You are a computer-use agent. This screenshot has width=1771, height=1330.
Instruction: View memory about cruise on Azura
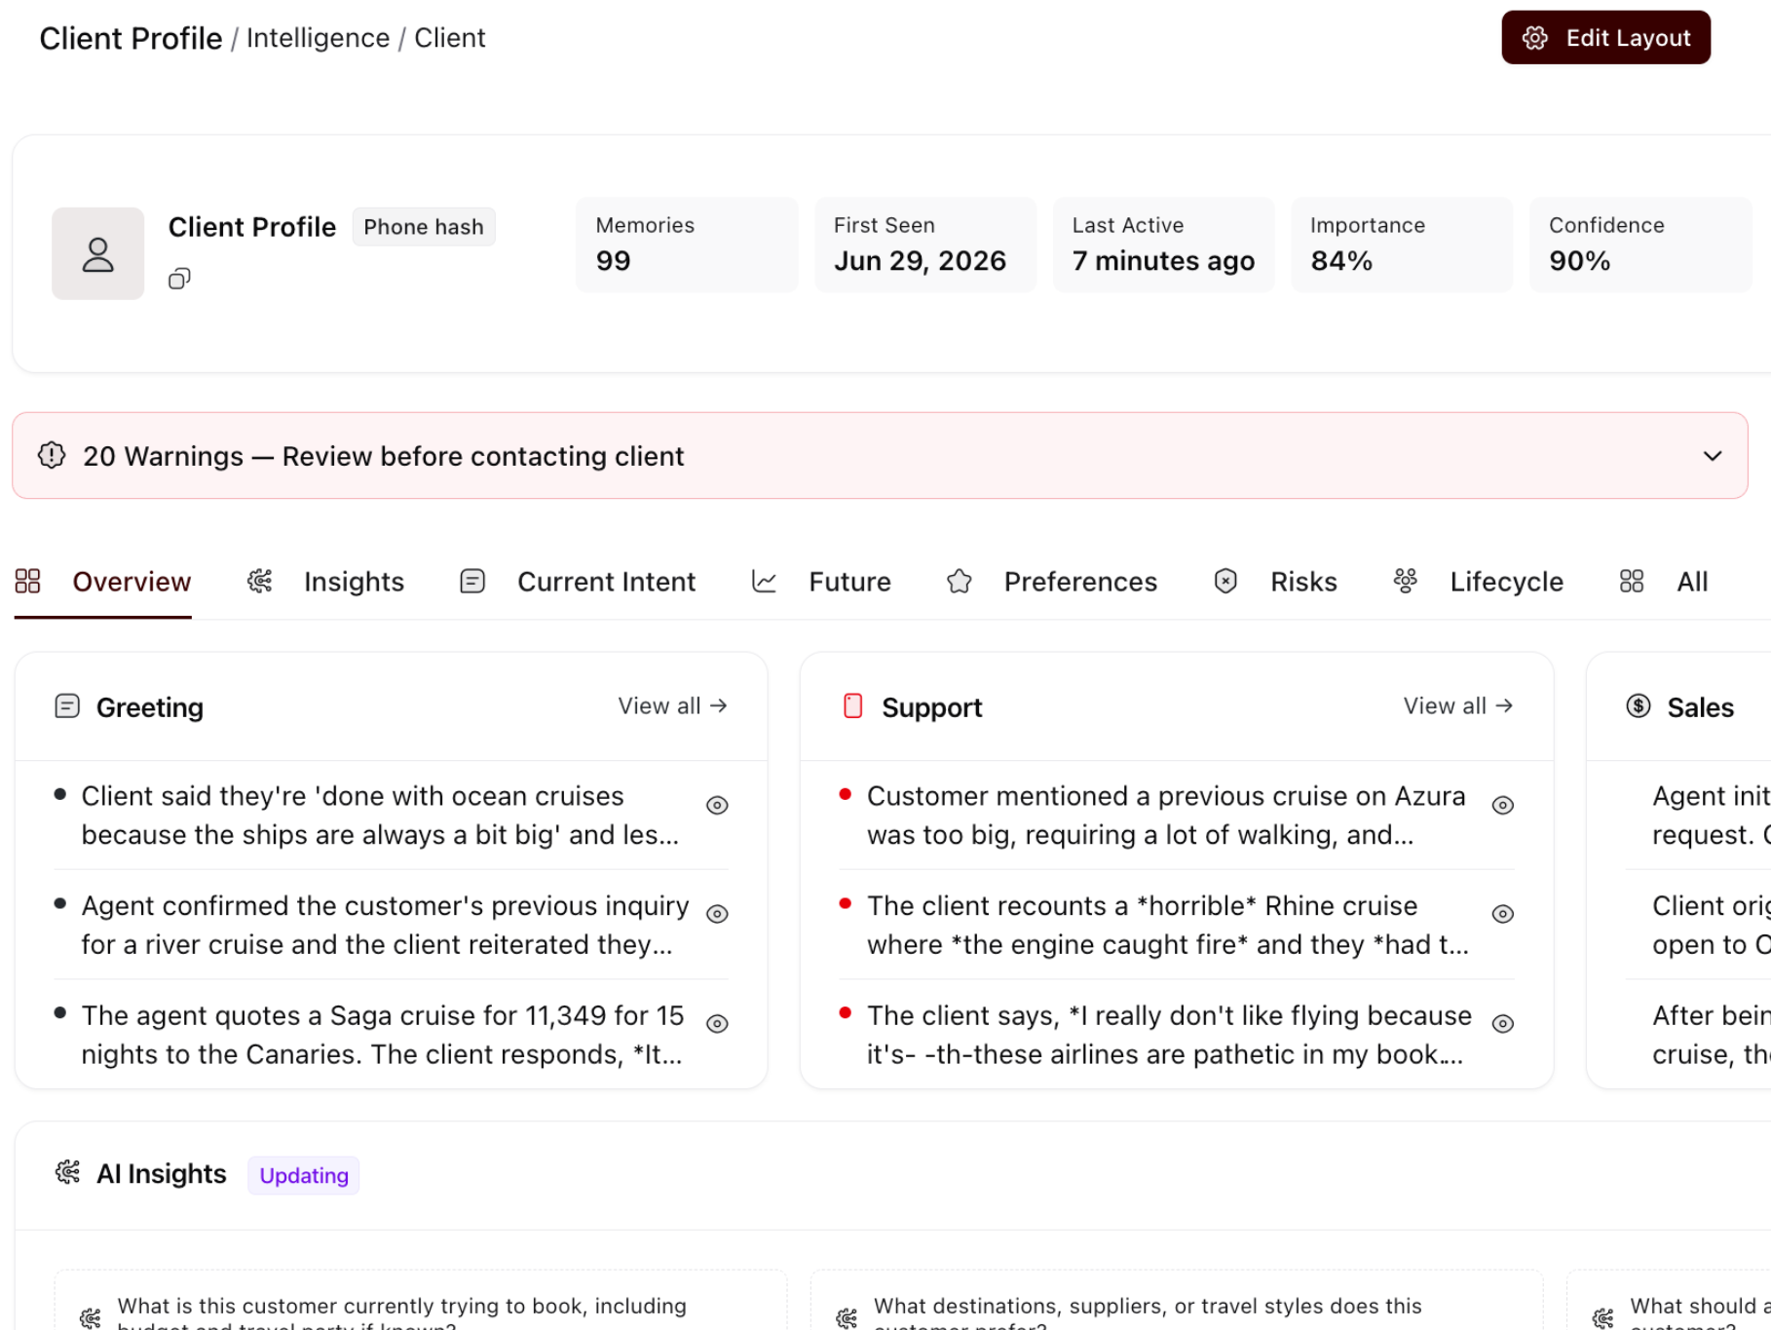1503,805
